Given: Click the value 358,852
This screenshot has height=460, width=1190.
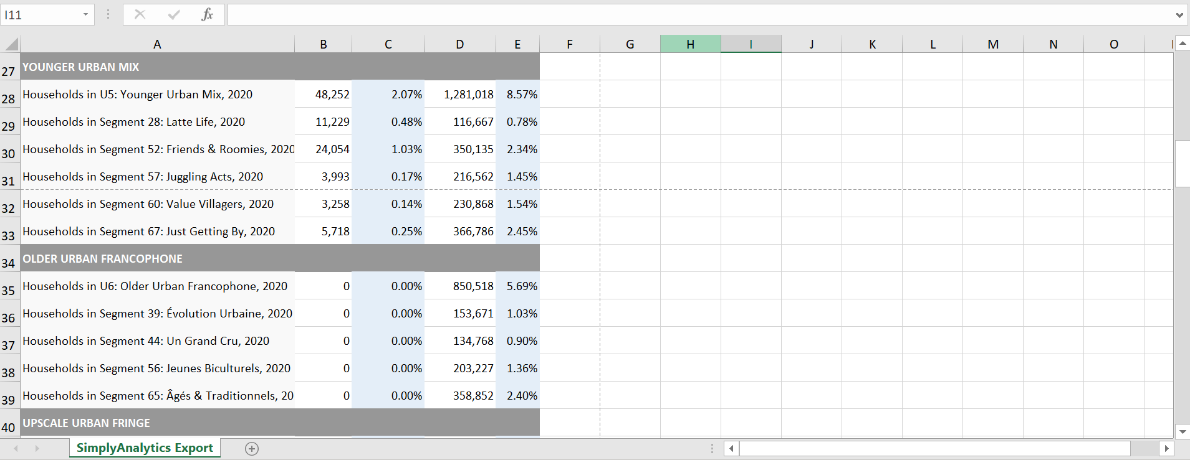Looking at the screenshot, I should 473,396.
